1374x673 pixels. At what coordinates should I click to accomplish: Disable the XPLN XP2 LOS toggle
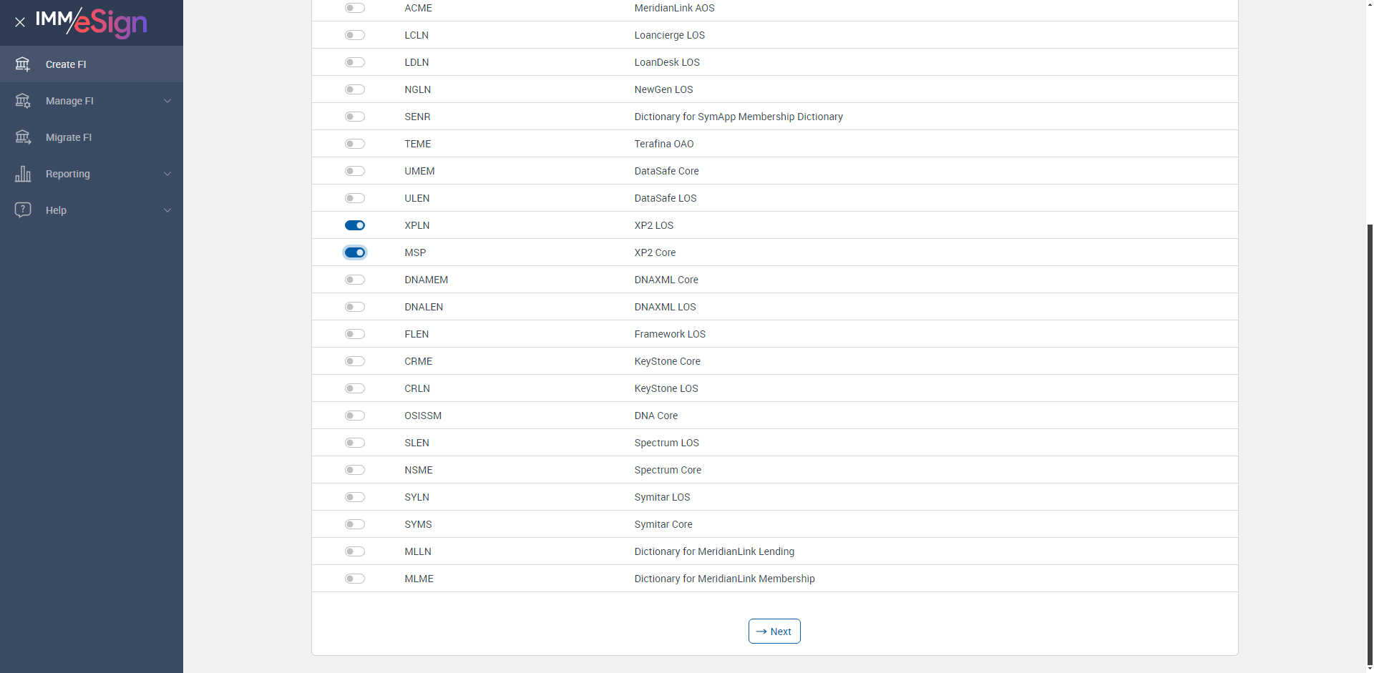coord(355,225)
